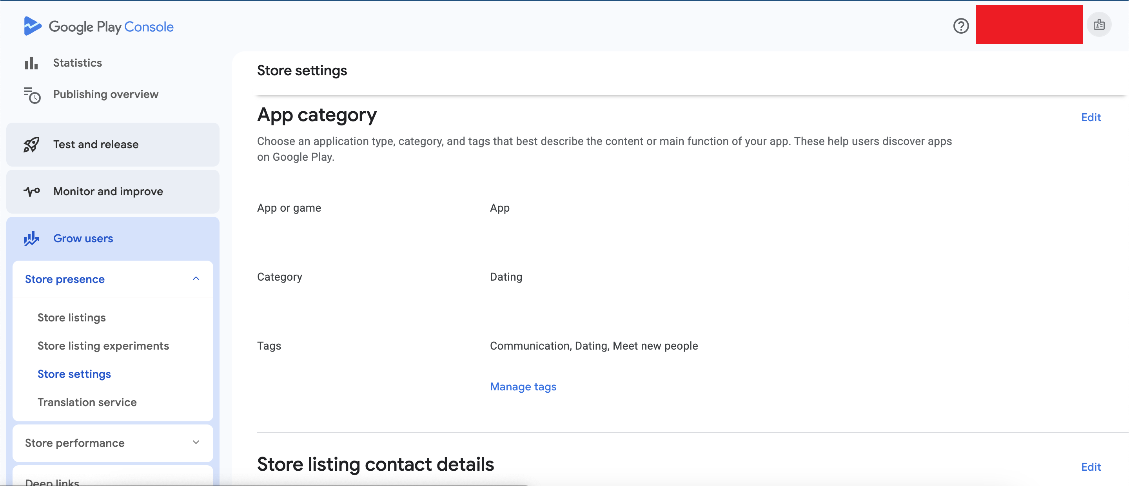
Task: Click the Grow users chart icon
Action: point(31,238)
